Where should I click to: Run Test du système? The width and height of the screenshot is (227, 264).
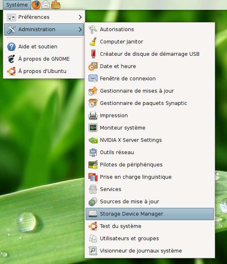pos(150,226)
